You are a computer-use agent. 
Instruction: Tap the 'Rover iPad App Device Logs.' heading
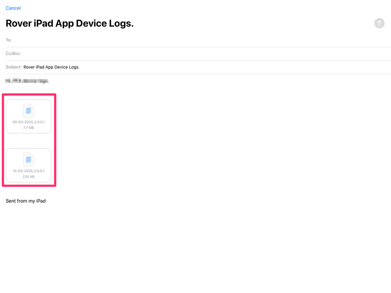point(70,23)
